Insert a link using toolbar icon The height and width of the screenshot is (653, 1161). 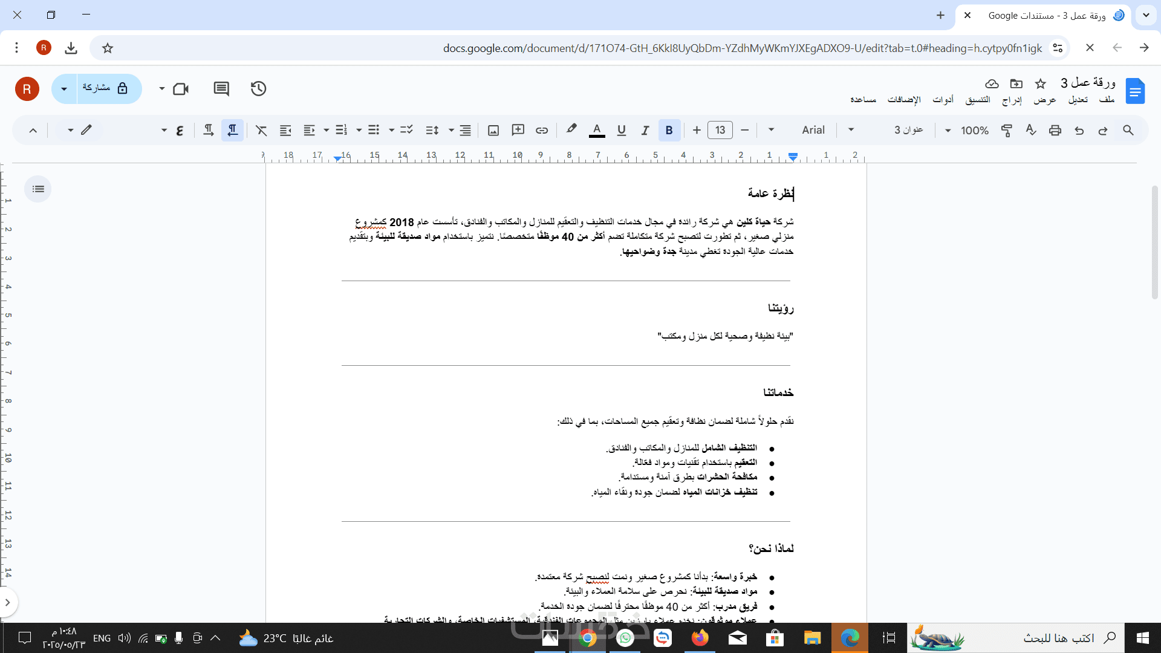(542, 130)
